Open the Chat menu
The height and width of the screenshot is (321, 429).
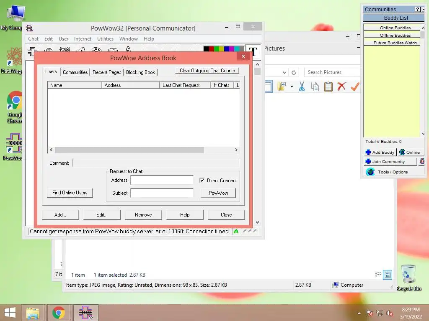tap(33, 39)
